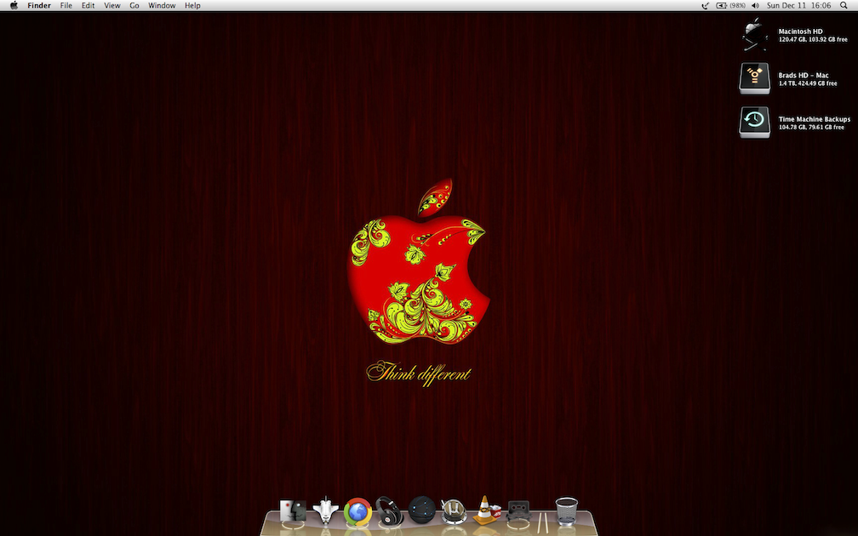
Task: Click the battery percentage (98%) text
Action: pos(738,5)
